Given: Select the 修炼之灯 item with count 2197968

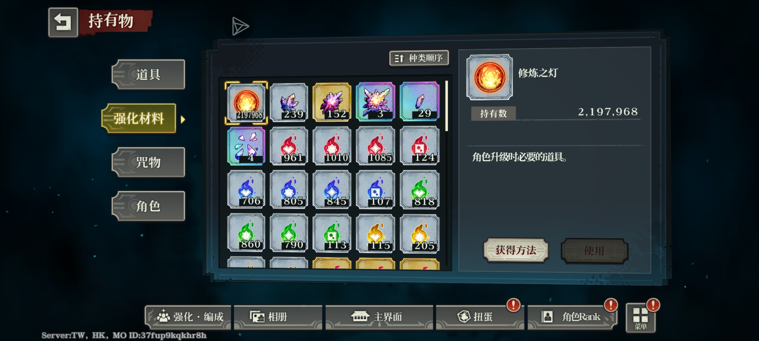Looking at the screenshot, I should click(x=246, y=102).
